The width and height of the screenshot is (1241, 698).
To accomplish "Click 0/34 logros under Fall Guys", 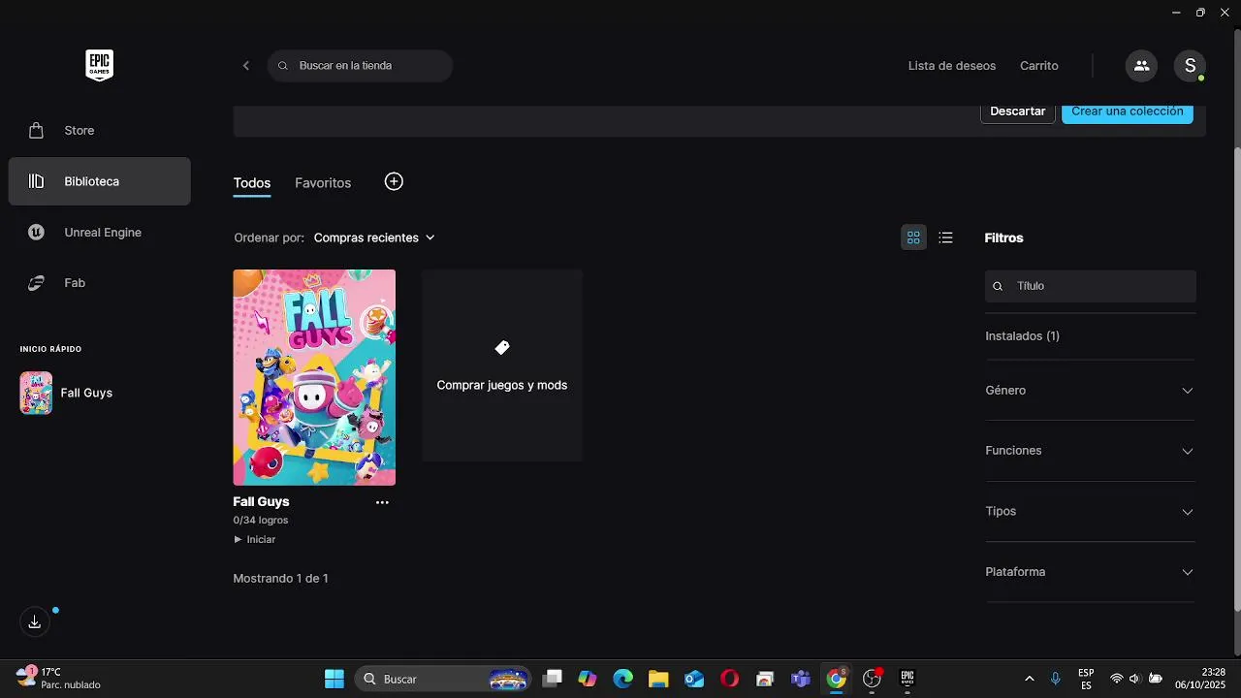I will (x=261, y=521).
